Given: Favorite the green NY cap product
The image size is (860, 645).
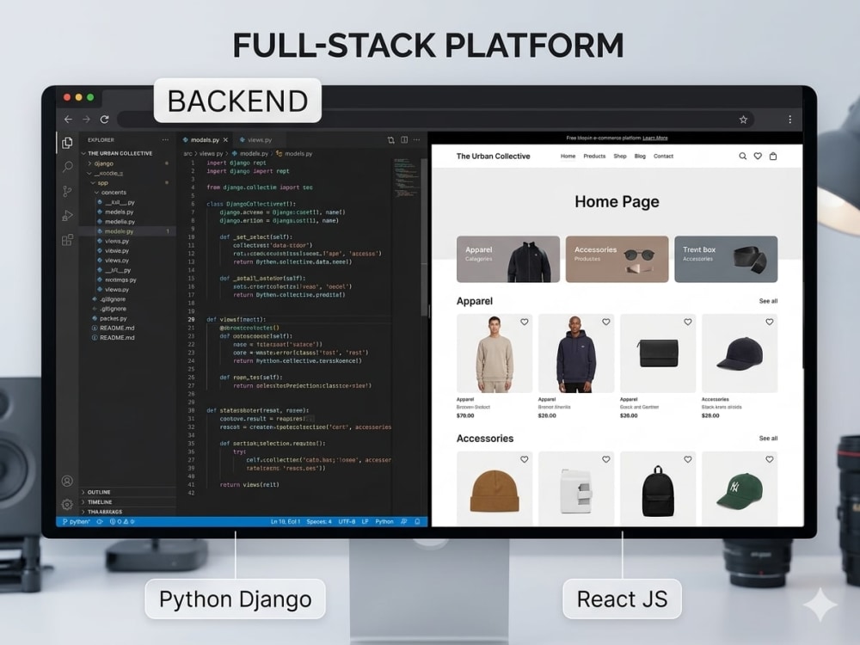Looking at the screenshot, I should pyautogui.click(x=770, y=459).
